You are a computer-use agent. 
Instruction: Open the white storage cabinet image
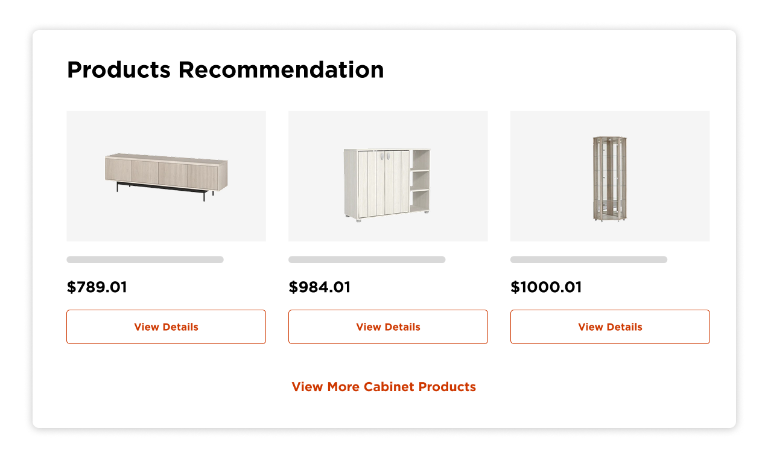coord(388,176)
